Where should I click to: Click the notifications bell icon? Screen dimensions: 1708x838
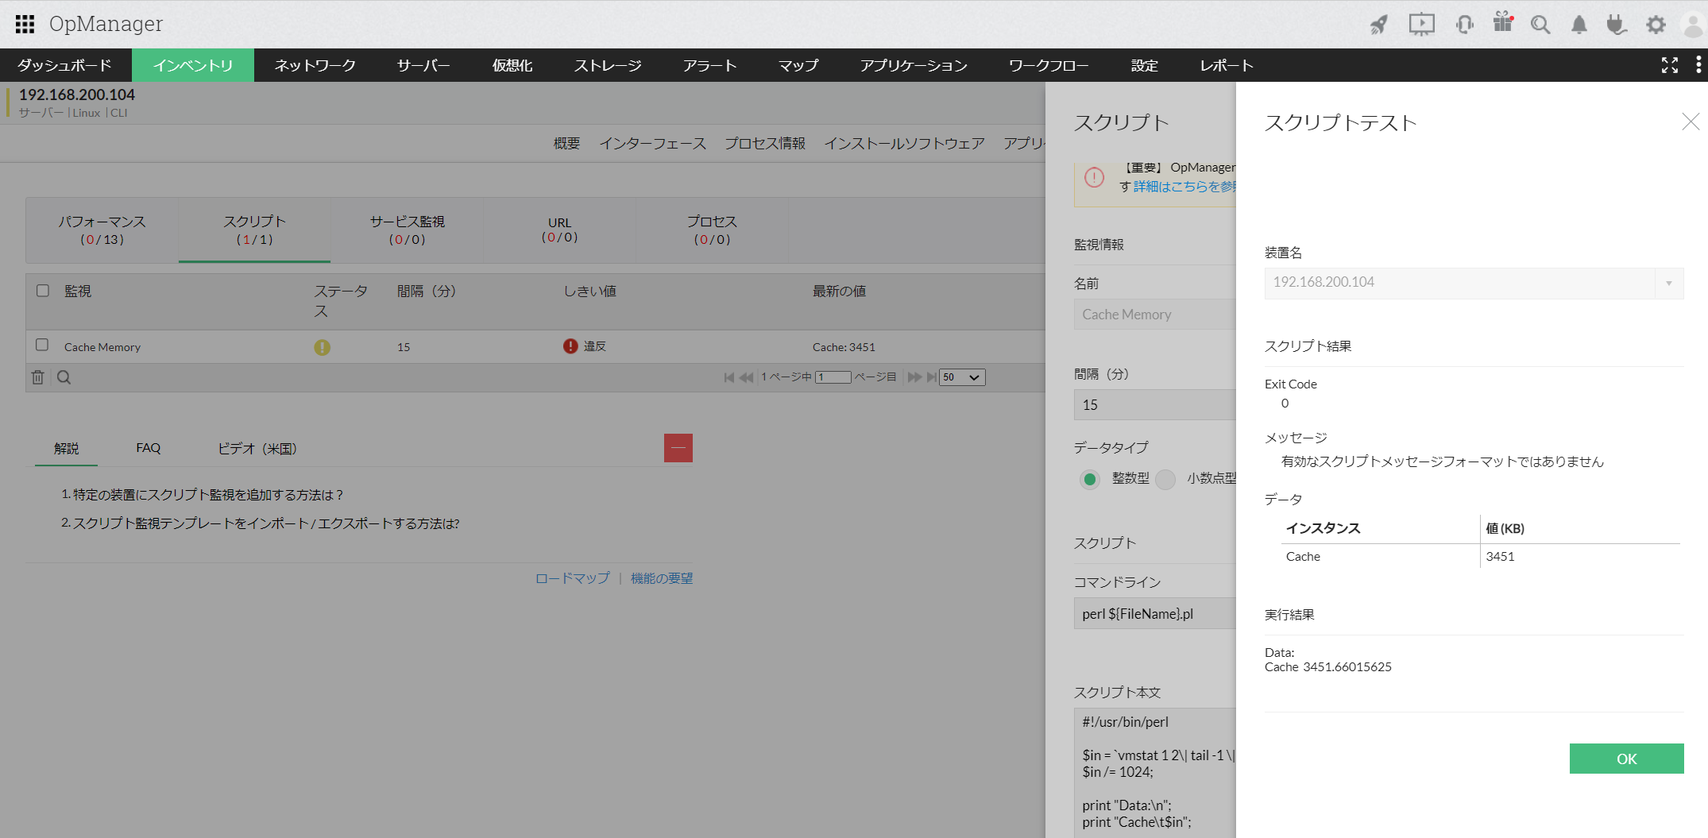pyautogui.click(x=1579, y=24)
